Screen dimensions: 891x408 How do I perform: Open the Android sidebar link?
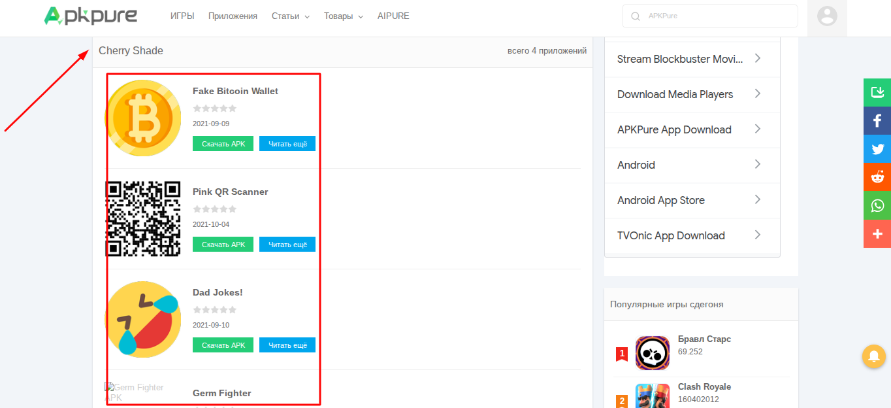click(636, 165)
